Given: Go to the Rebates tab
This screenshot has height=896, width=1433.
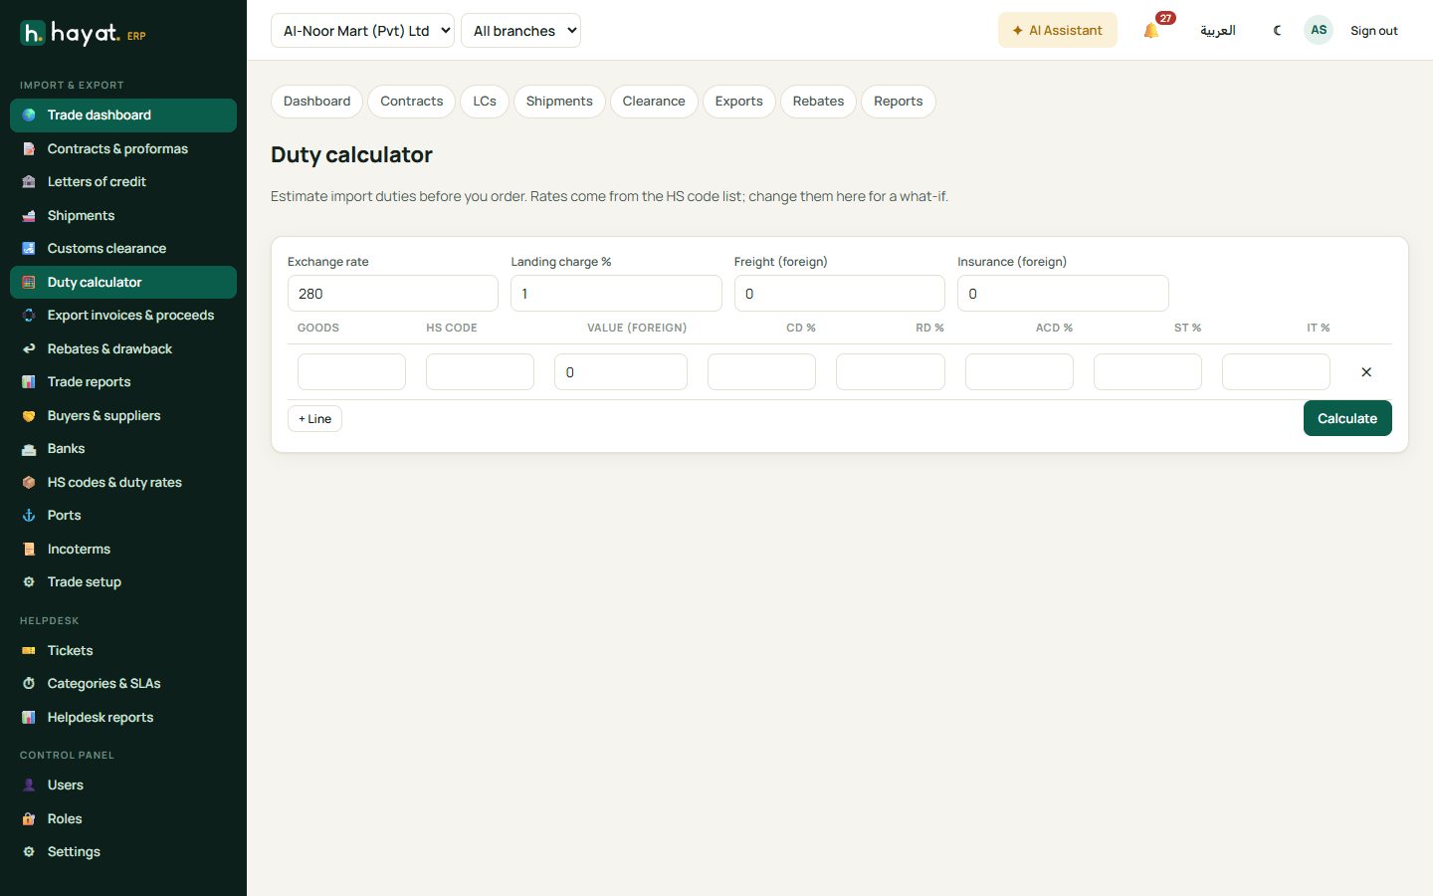Looking at the screenshot, I should tap(818, 102).
